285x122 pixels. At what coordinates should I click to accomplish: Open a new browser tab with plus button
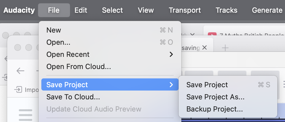coord(225,48)
